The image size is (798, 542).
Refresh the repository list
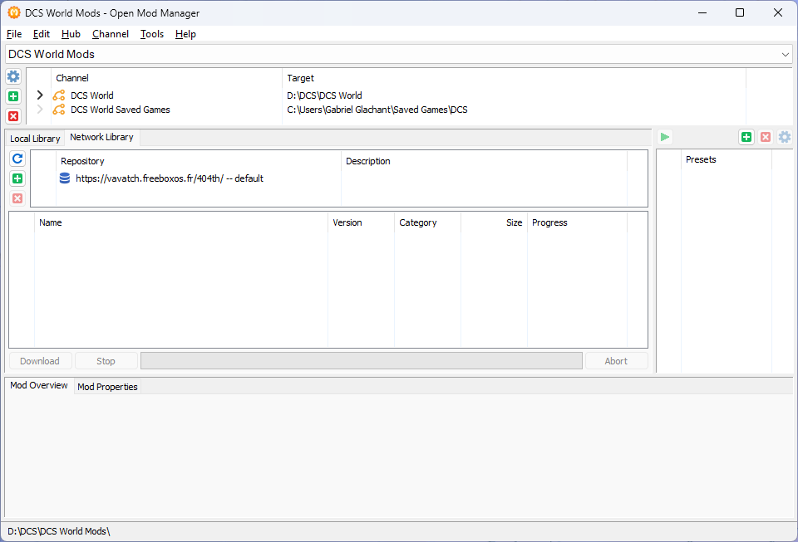[x=17, y=159]
